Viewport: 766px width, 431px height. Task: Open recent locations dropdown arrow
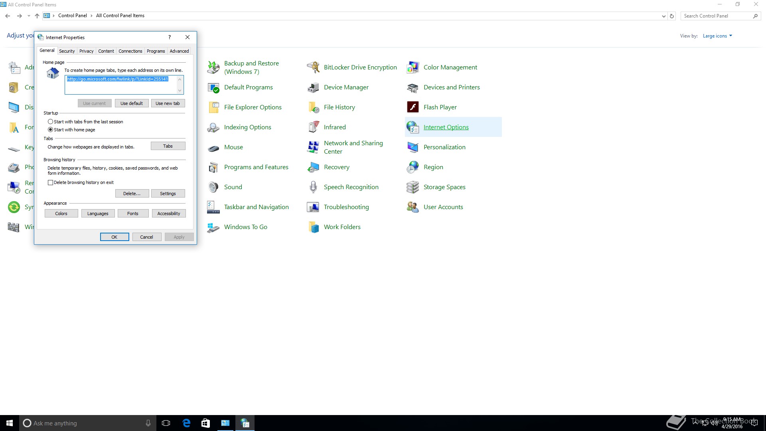pyautogui.click(x=29, y=16)
